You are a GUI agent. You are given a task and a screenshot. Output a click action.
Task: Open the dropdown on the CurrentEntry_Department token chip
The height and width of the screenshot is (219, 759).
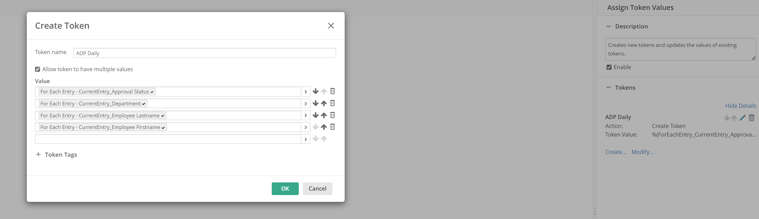point(144,104)
